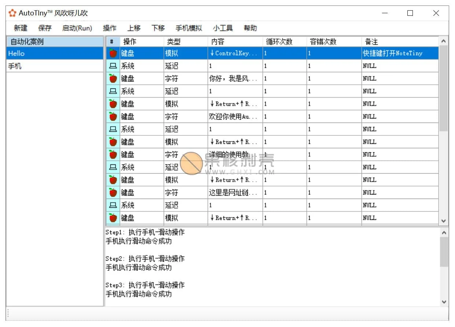Image resolution: width=455 pixels, height=327 pixels.
Task: Open the 小工具 menu
Action: [223, 28]
